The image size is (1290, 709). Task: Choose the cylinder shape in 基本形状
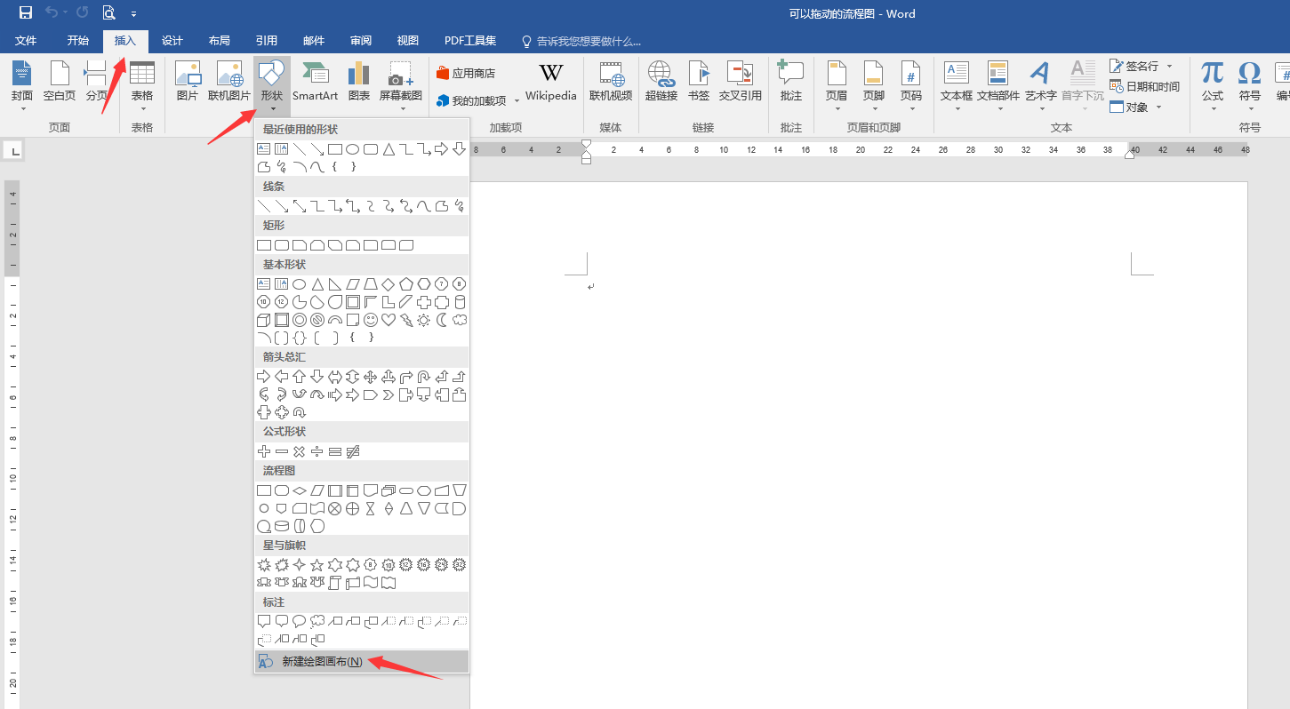click(460, 302)
